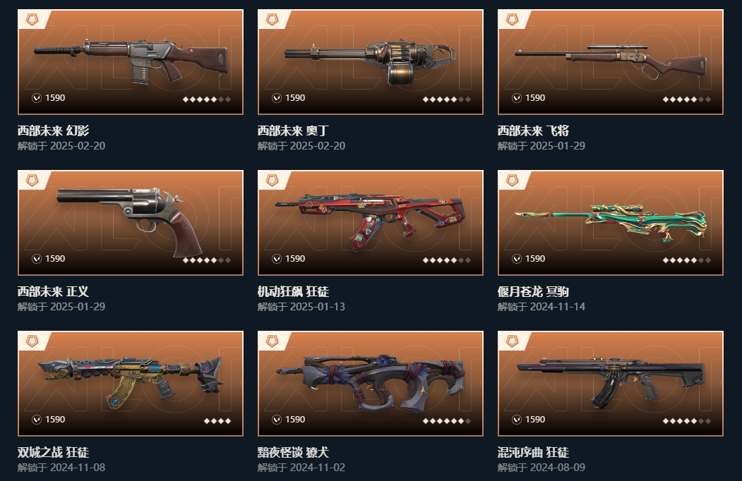The height and width of the screenshot is (481, 742).
Task: Click the VP currency icon on 西部未来 正义 card
Action: tap(37, 259)
